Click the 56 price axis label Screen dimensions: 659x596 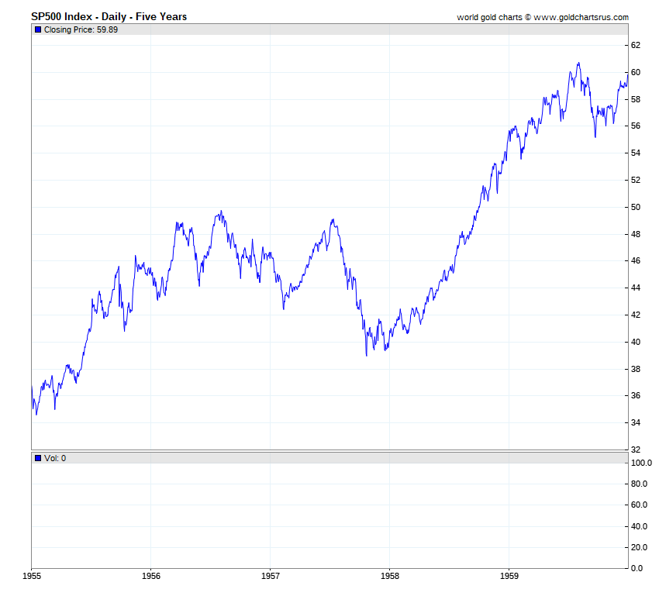636,126
